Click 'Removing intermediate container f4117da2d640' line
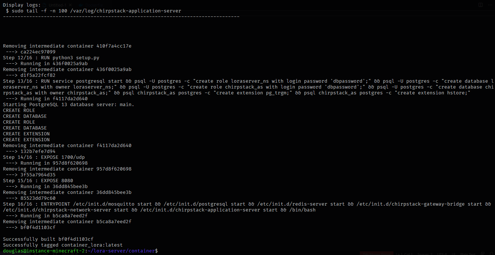 point(67,146)
